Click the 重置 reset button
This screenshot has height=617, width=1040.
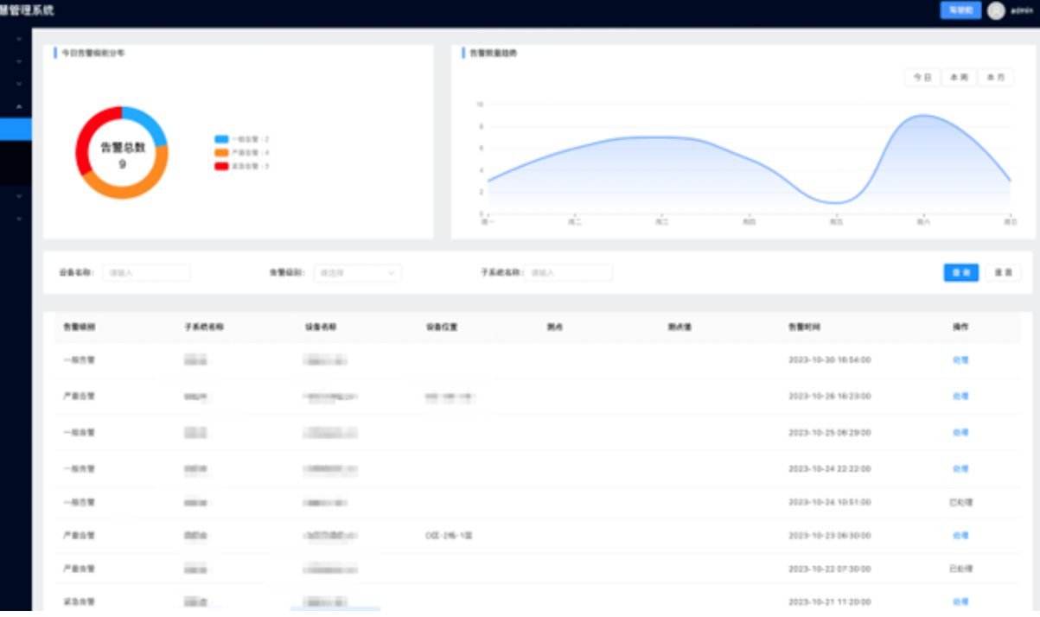(1003, 273)
